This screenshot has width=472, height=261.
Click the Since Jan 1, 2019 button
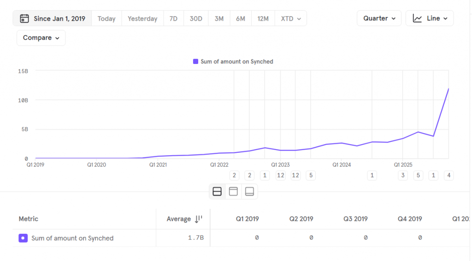pyautogui.click(x=52, y=19)
